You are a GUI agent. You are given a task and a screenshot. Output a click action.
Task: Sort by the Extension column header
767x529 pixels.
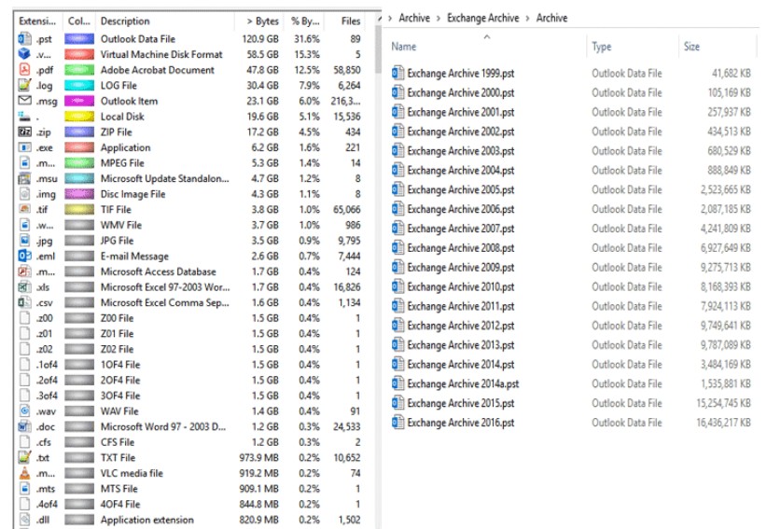click(x=37, y=21)
